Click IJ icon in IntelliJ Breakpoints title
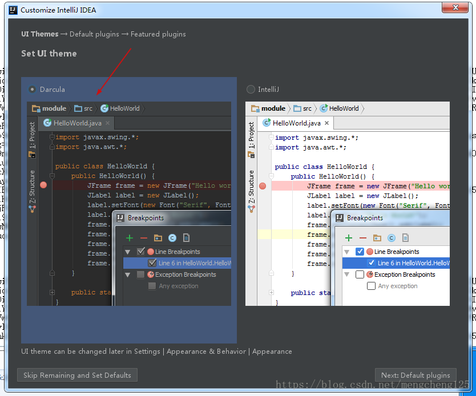The width and height of the screenshot is (476, 396). [340, 218]
